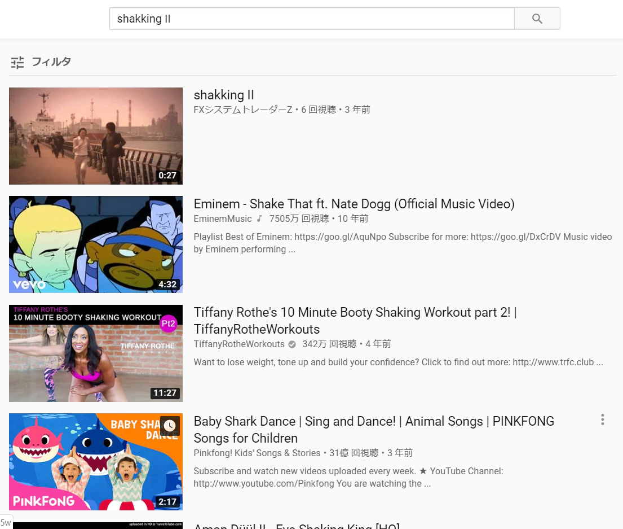
Task: Click the Watch Later clock on Baby Shark
Action: (x=170, y=426)
